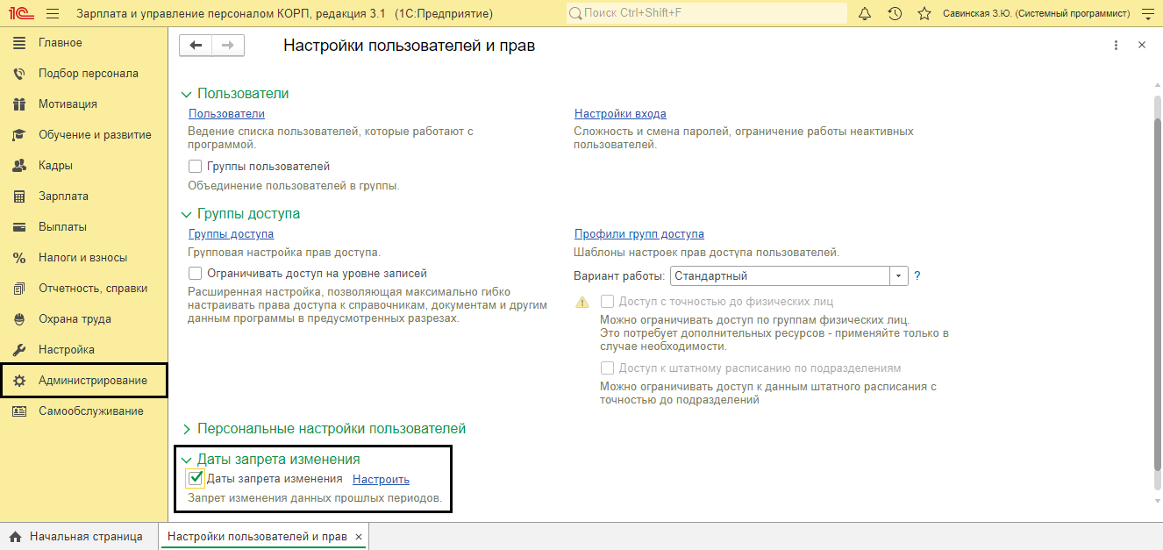Uncheck the Даты запрета изменения checkbox
Viewport: 1163px width, 550px height.
[x=196, y=479]
